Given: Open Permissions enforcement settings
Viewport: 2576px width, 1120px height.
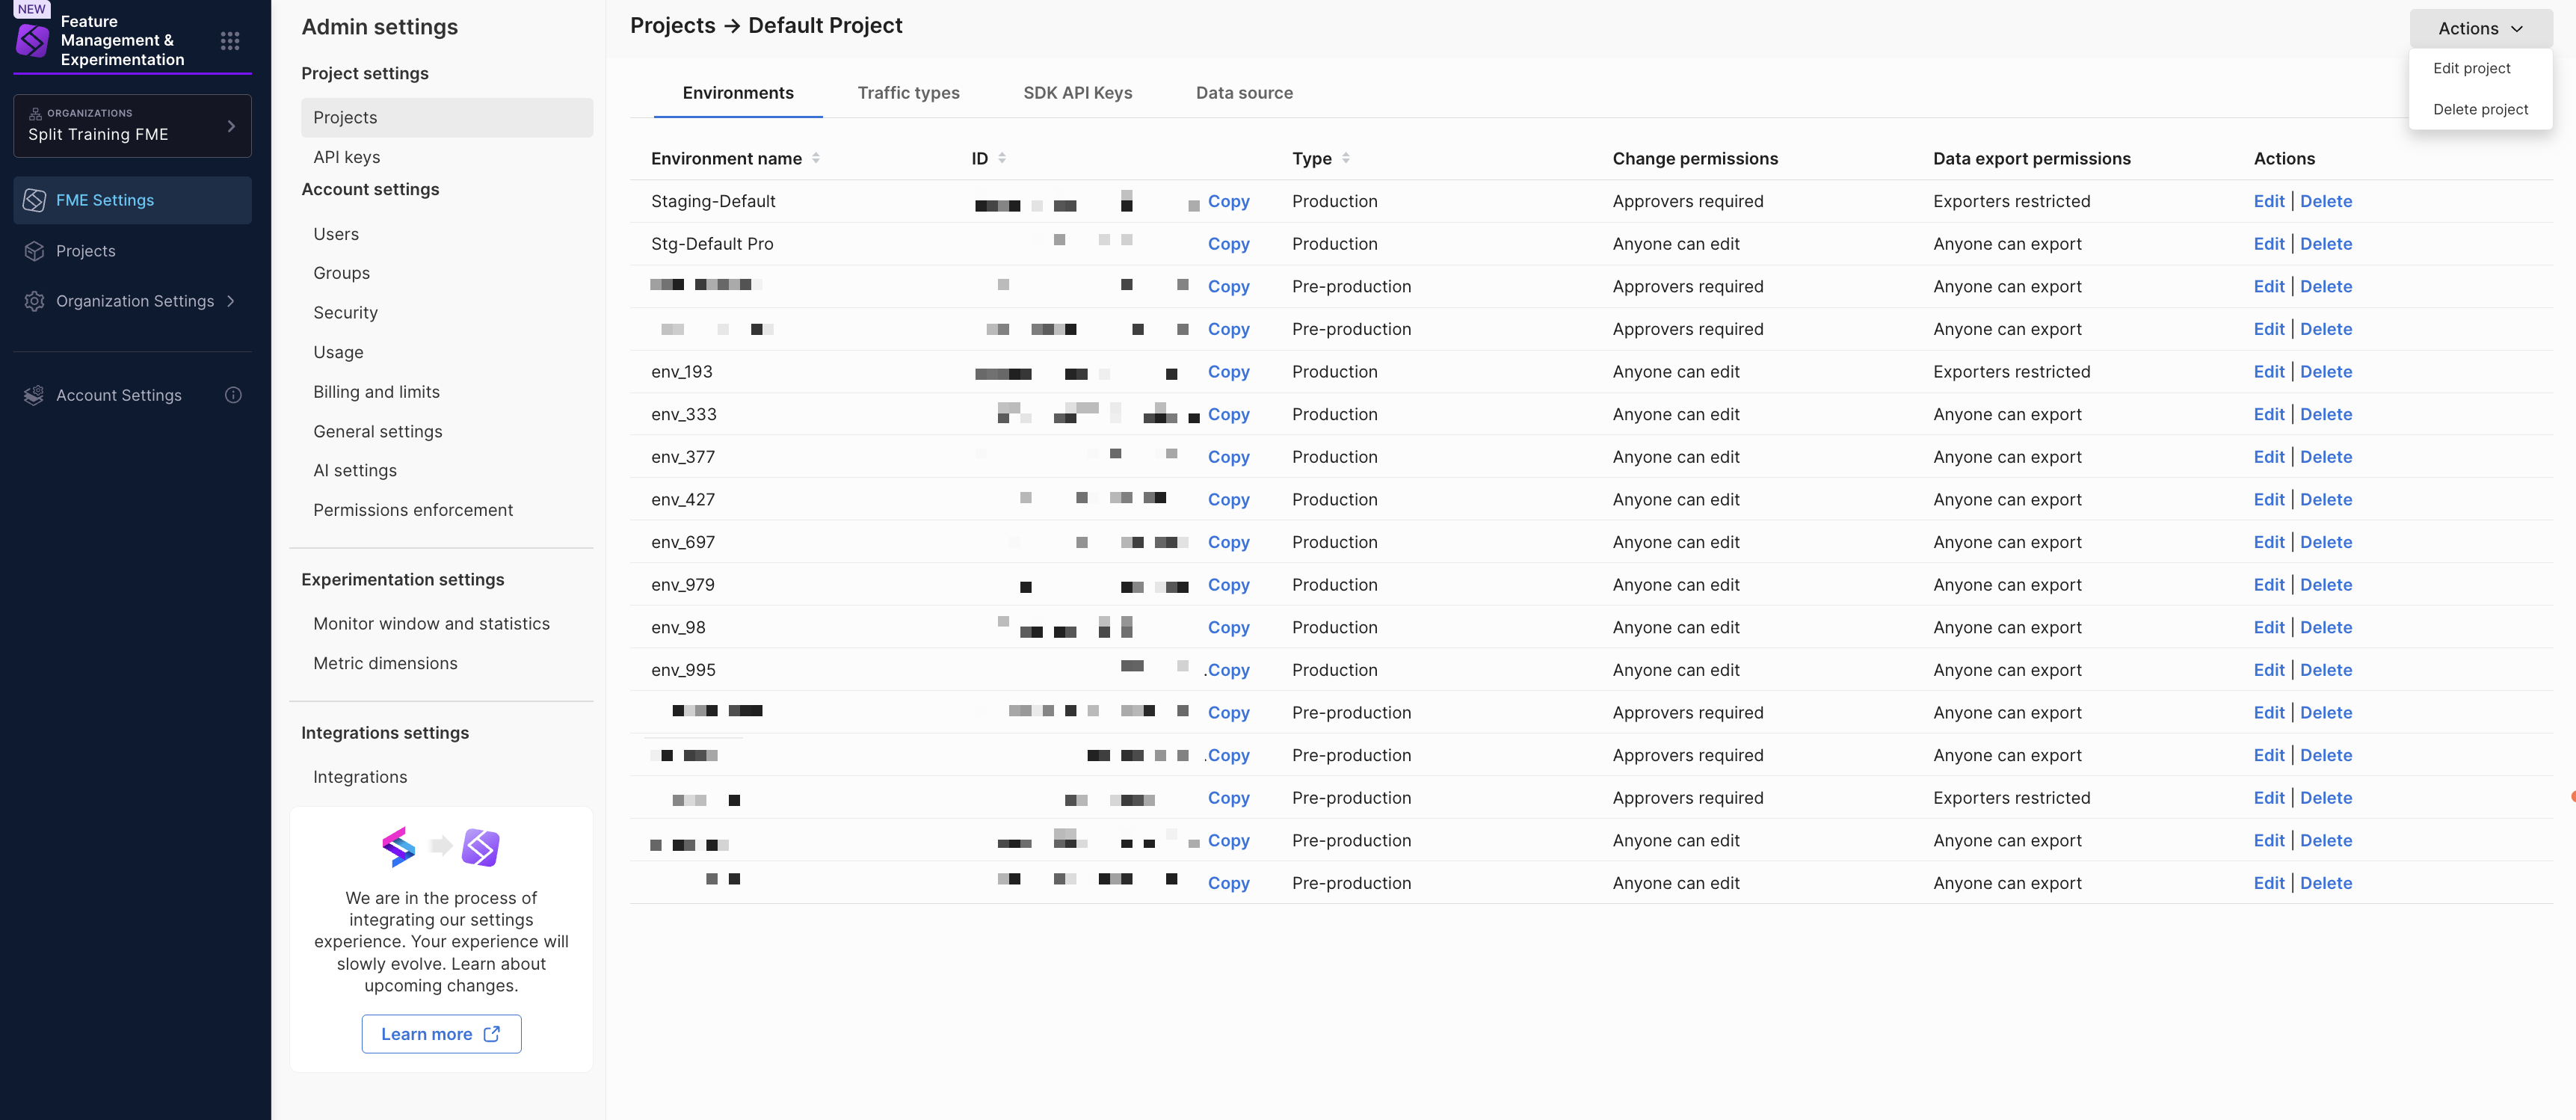Looking at the screenshot, I should pos(413,510).
